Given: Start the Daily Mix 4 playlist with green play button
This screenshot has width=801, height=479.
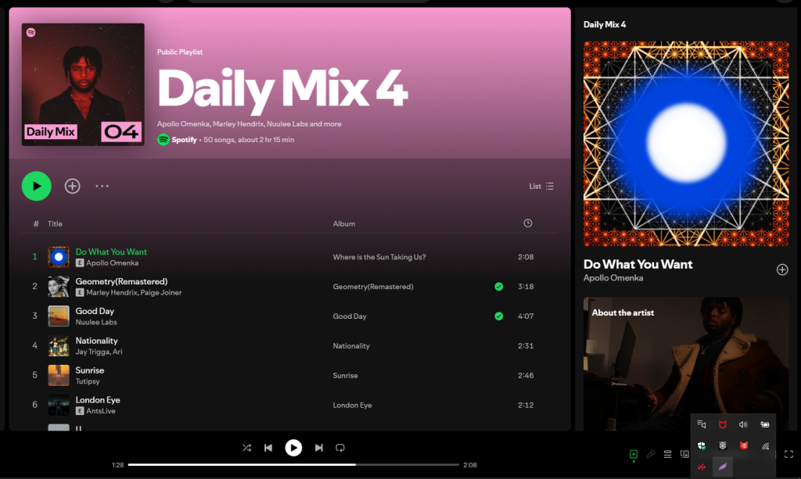Looking at the screenshot, I should click(36, 186).
